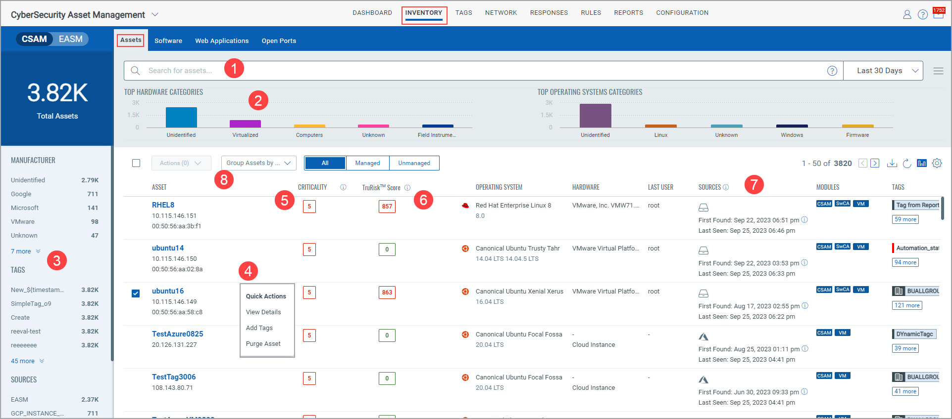Click the Search for assets input field
This screenshot has height=419, width=952.
click(x=484, y=71)
